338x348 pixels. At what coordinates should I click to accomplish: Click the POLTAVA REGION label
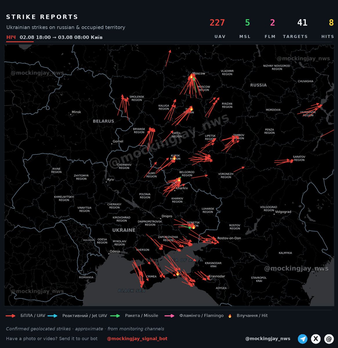pos(145,196)
